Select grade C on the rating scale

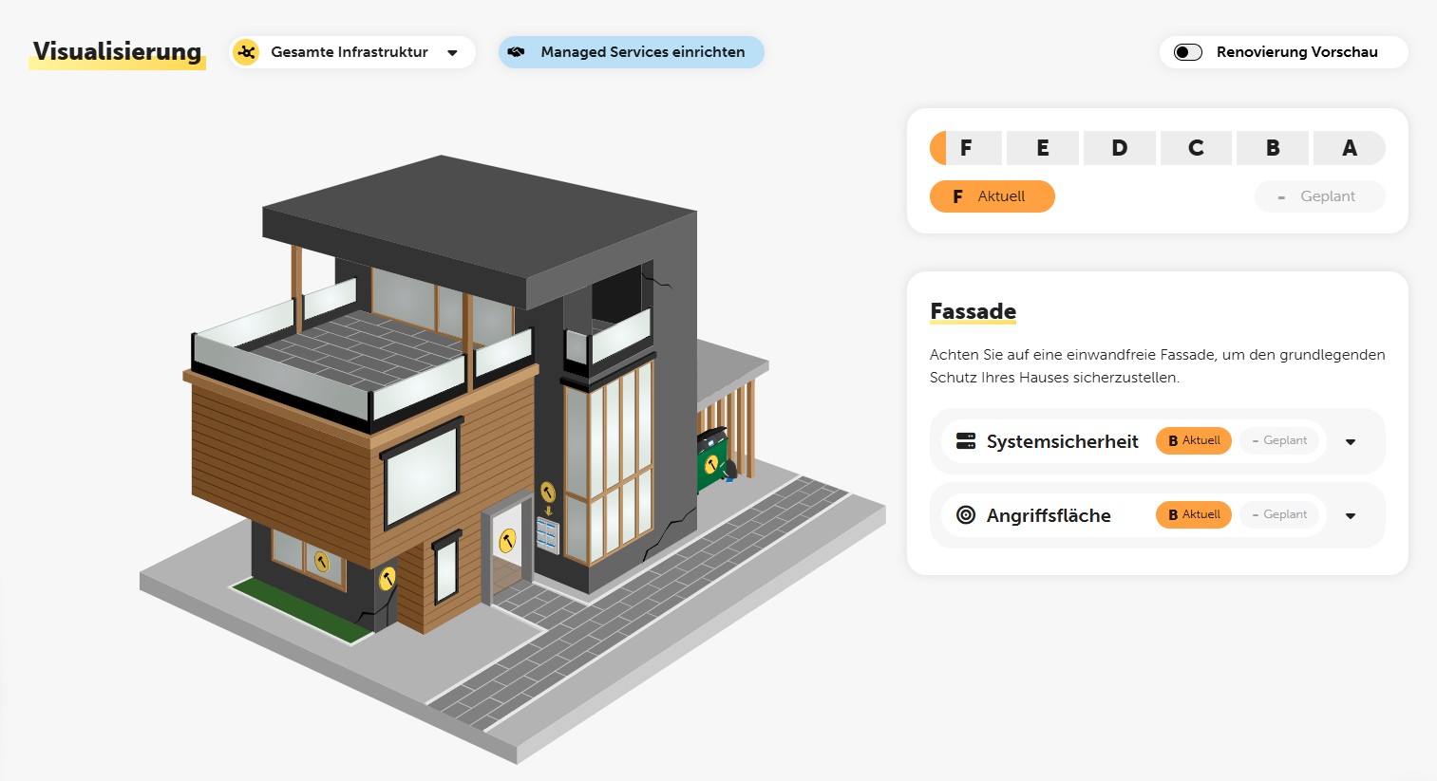coord(1196,148)
